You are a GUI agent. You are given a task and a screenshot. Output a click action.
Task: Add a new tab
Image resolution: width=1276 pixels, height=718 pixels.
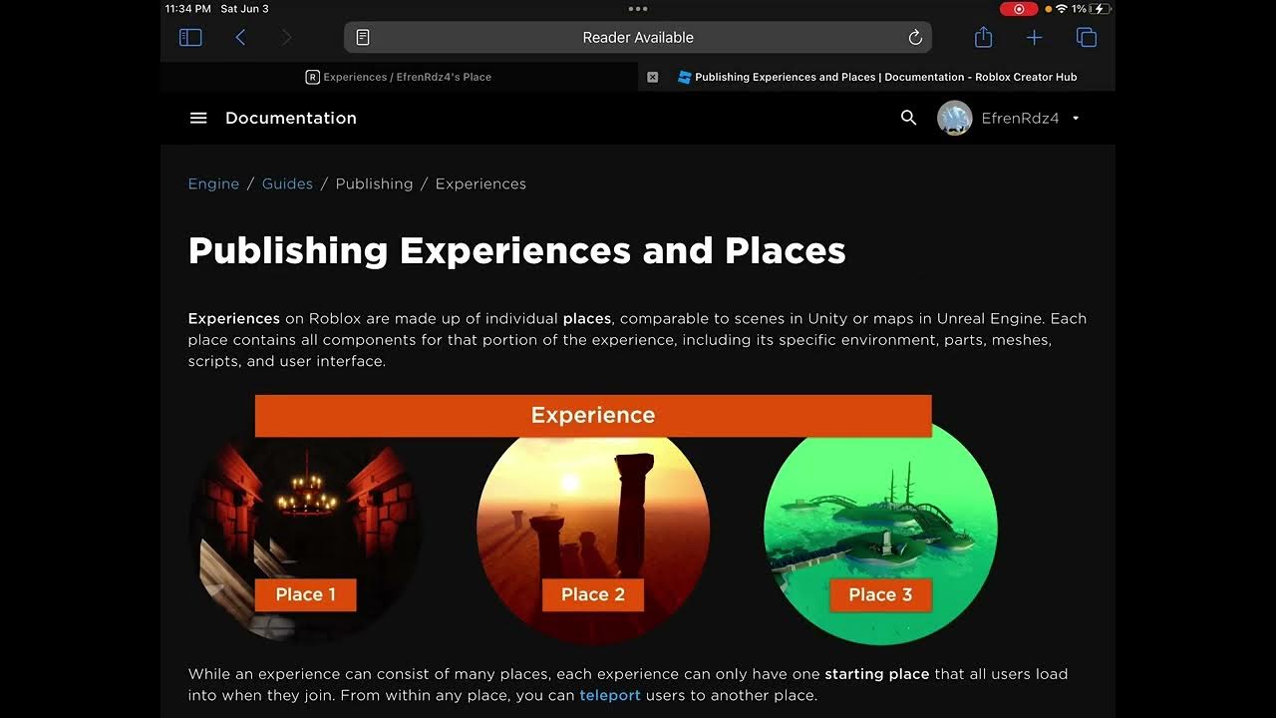tap(1035, 37)
